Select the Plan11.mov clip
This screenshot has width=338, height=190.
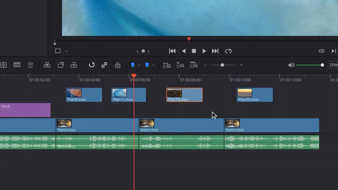click(129, 95)
